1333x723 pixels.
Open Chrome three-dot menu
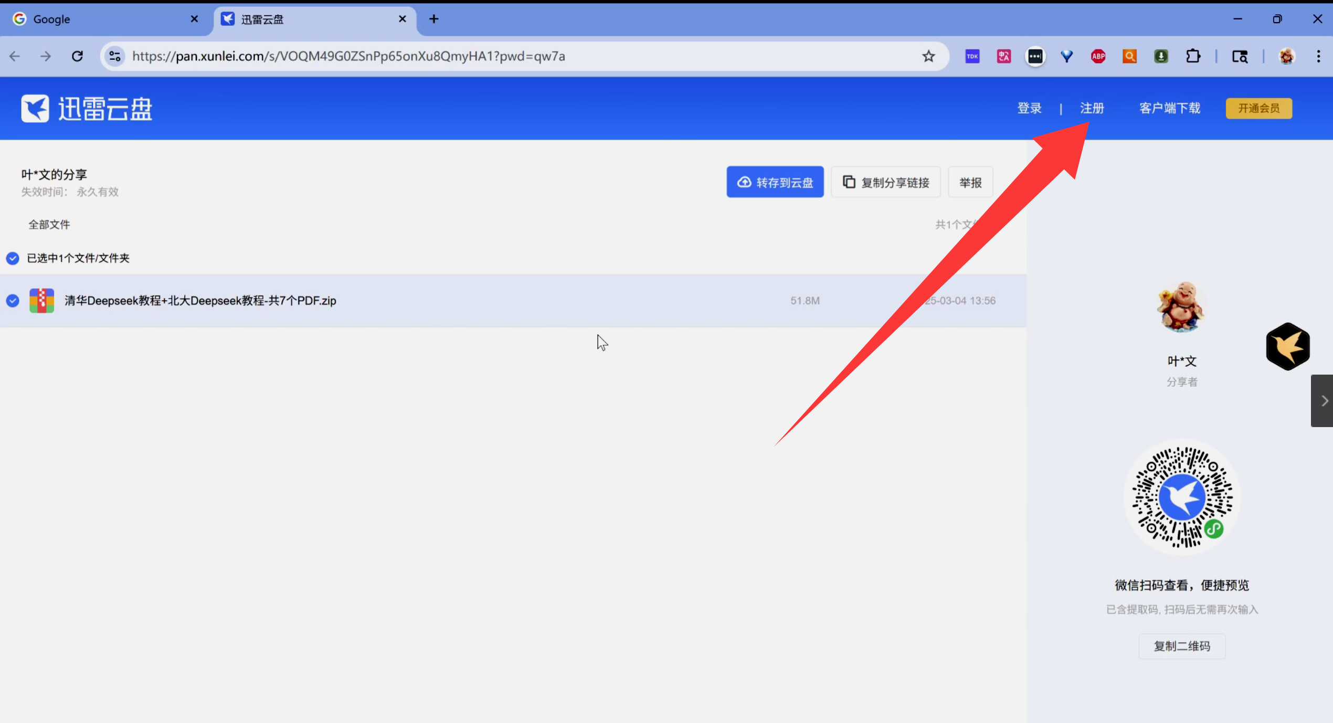pos(1318,56)
